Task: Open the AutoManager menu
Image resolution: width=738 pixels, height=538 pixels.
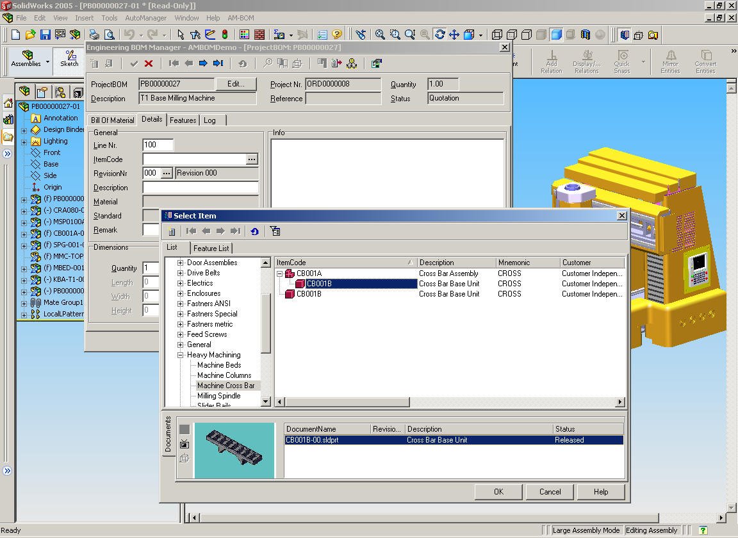Action: click(145, 18)
